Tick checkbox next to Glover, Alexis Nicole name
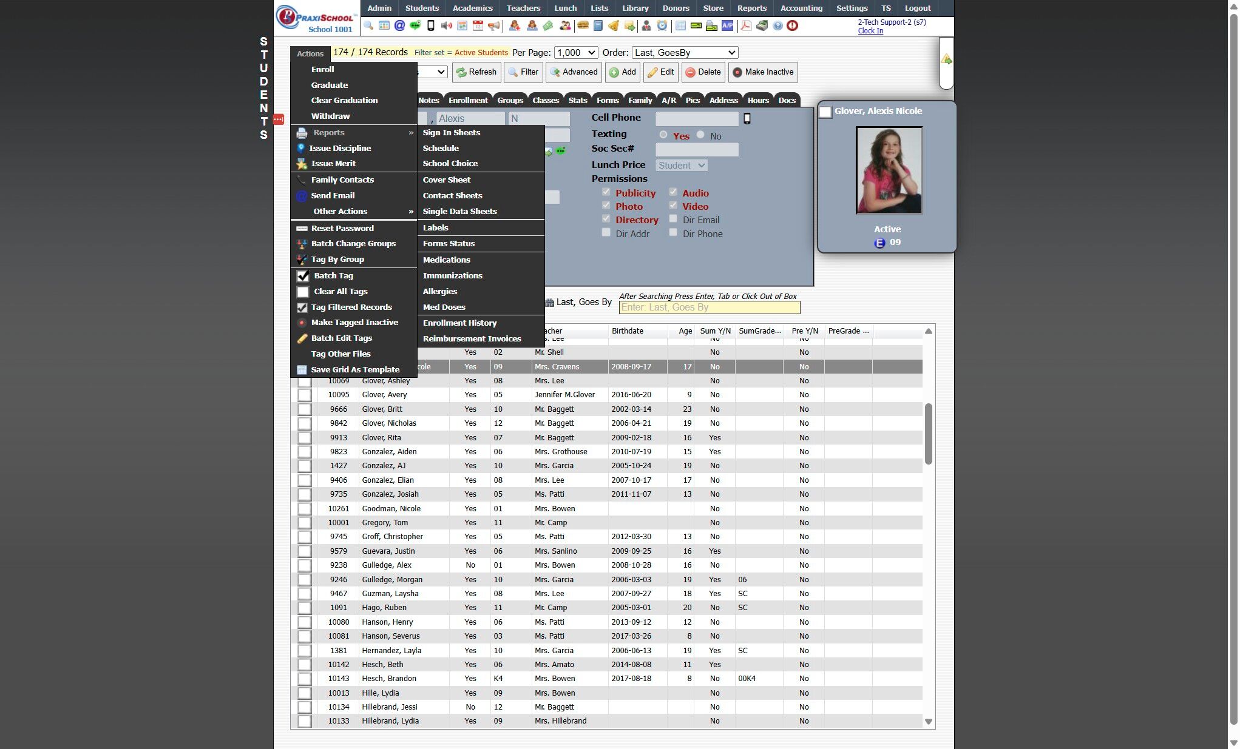Image resolution: width=1240 pixels, height=749 pixels. pyautogui.click(x=825, y=112)
